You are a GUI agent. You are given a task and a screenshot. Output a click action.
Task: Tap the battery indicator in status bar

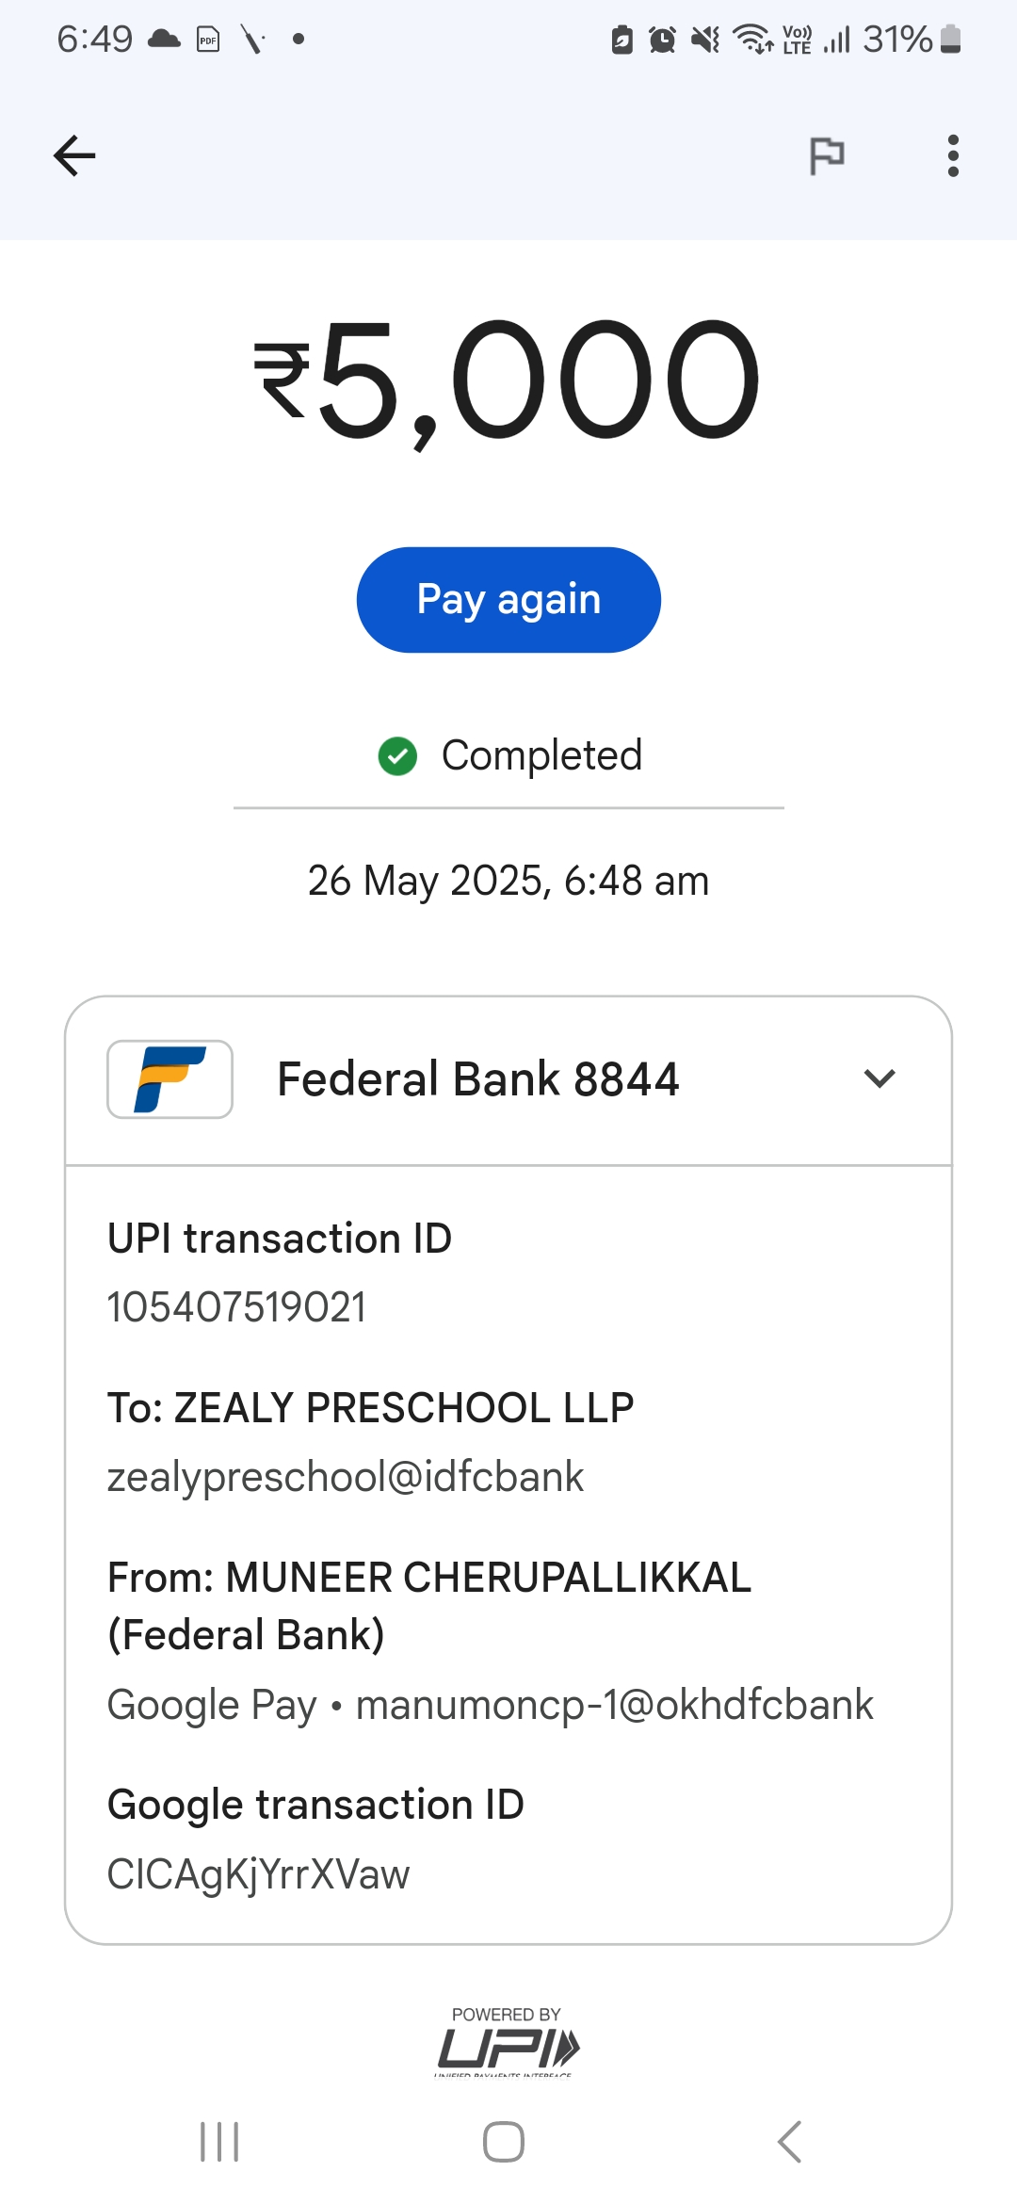click(950, 40)
